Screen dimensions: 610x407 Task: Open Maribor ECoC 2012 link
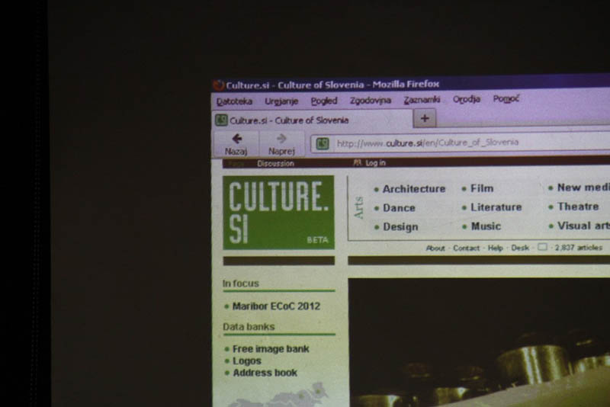(x=276, y=306)
